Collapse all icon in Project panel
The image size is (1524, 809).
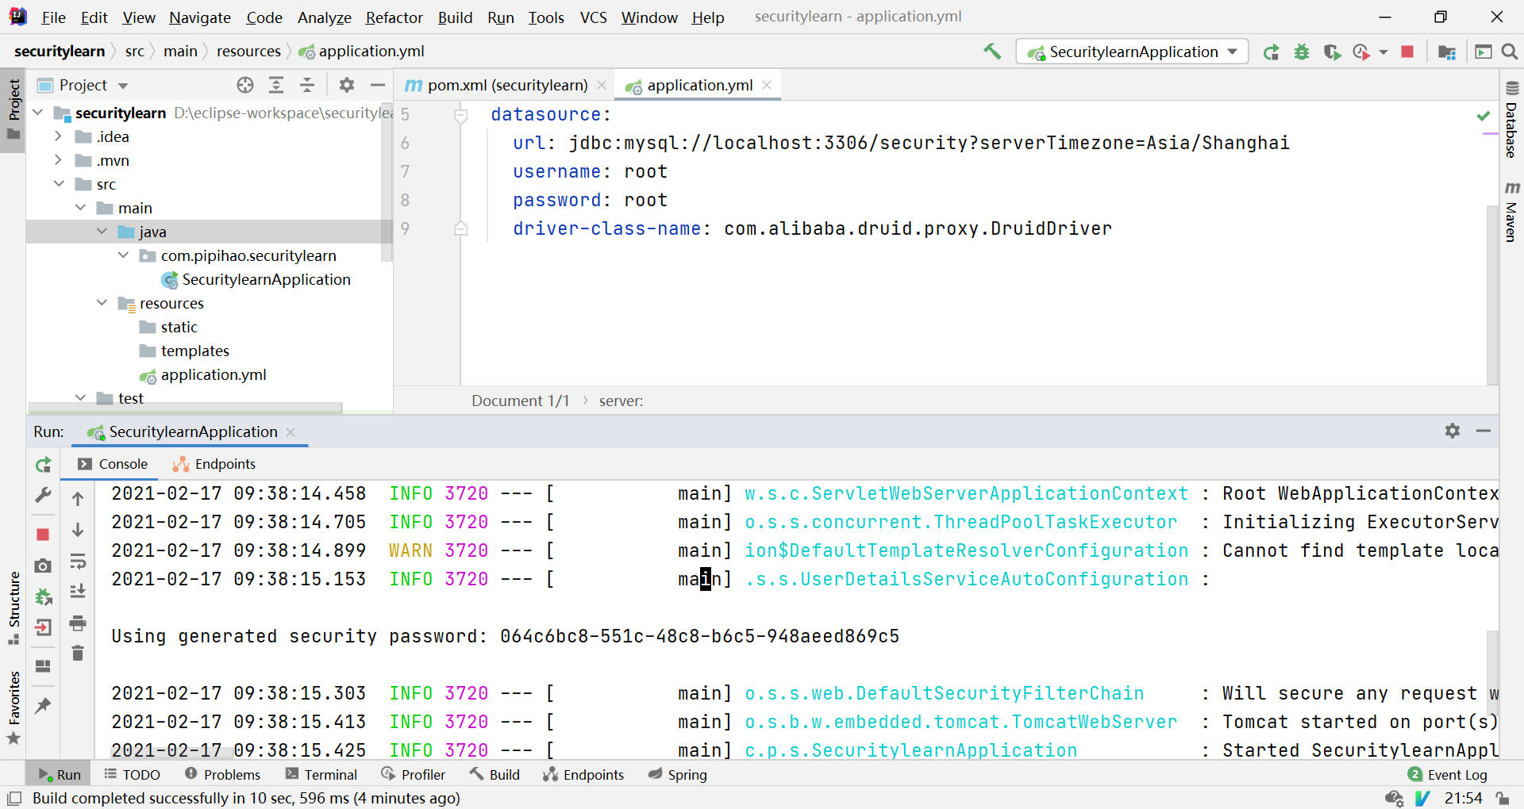click(307, 85)
